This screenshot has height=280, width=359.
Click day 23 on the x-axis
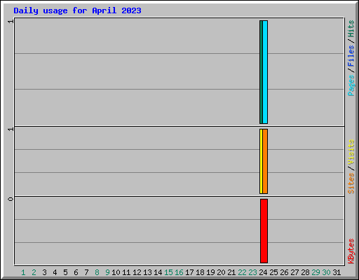pyautogui.click(x=252, y=272)
